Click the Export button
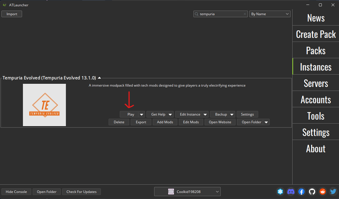The height and width of the screenshot is (199, 339). (141, 122)
